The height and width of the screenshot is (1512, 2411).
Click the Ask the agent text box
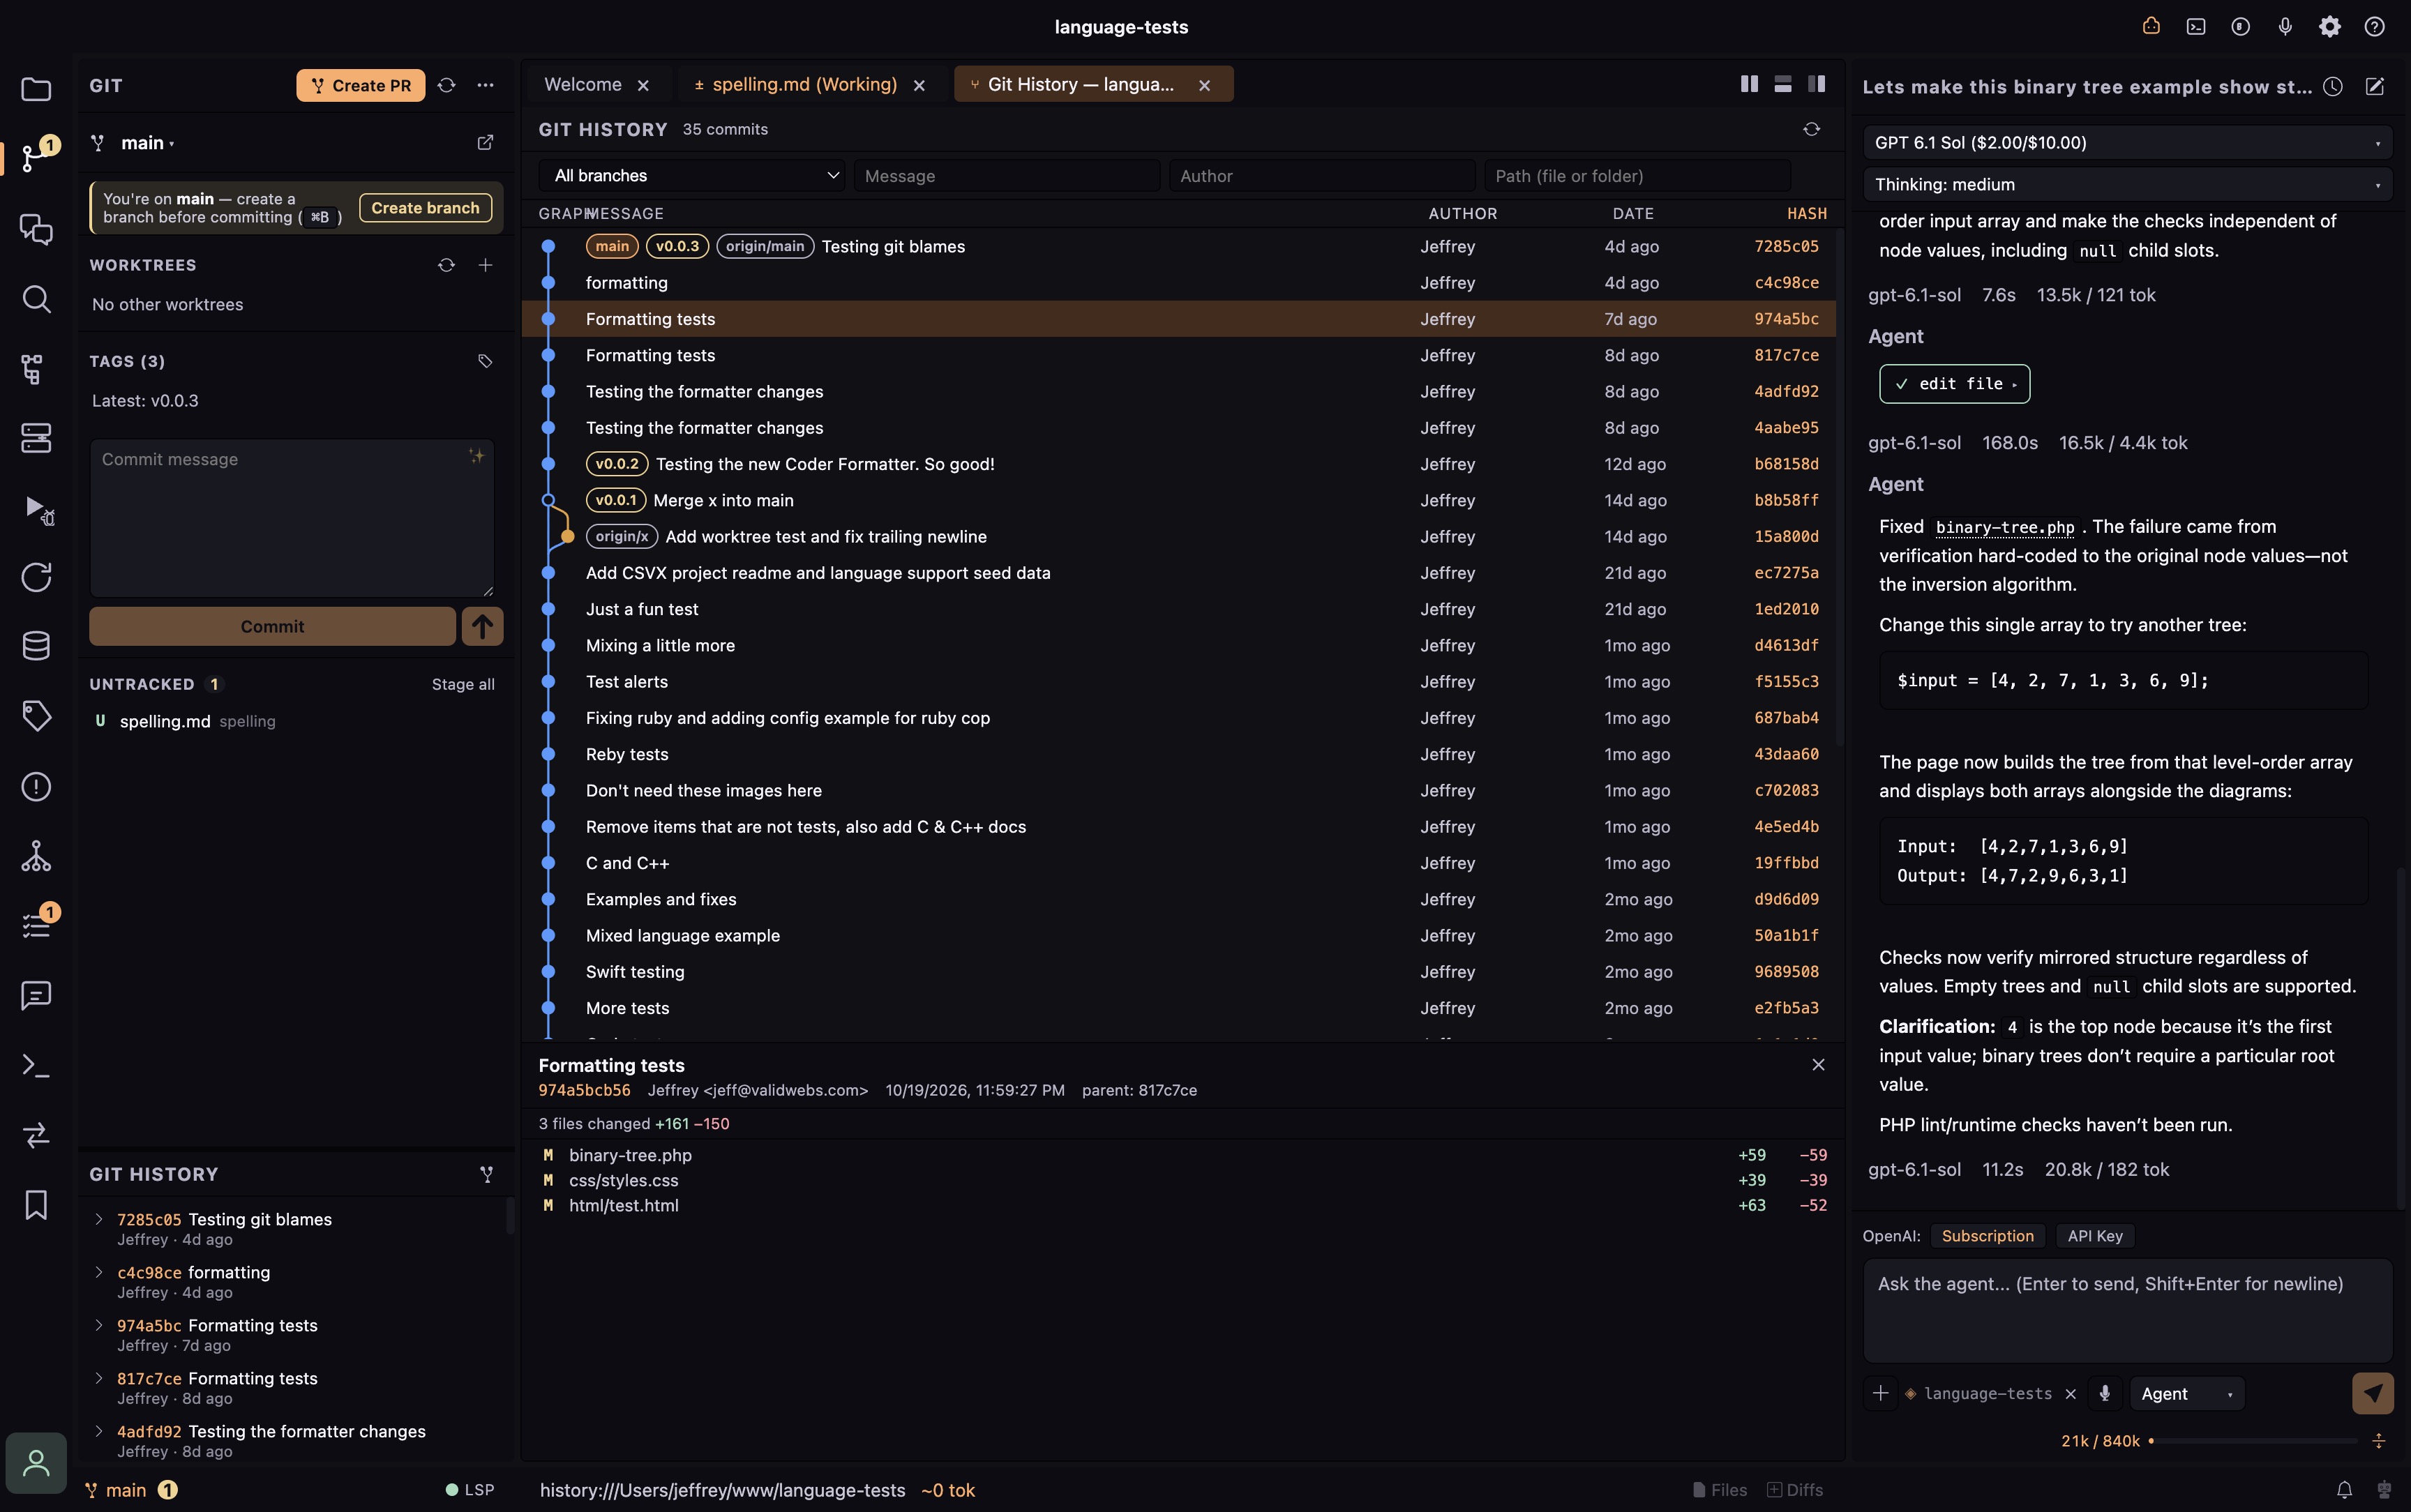coord(2127,1311)
